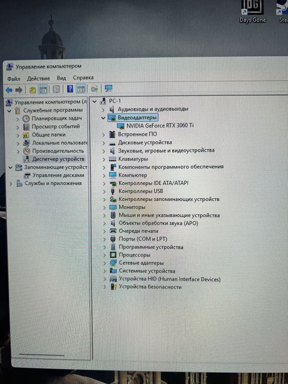
Task: Collapse the PC-1 root node
Action: coord(94,101)
